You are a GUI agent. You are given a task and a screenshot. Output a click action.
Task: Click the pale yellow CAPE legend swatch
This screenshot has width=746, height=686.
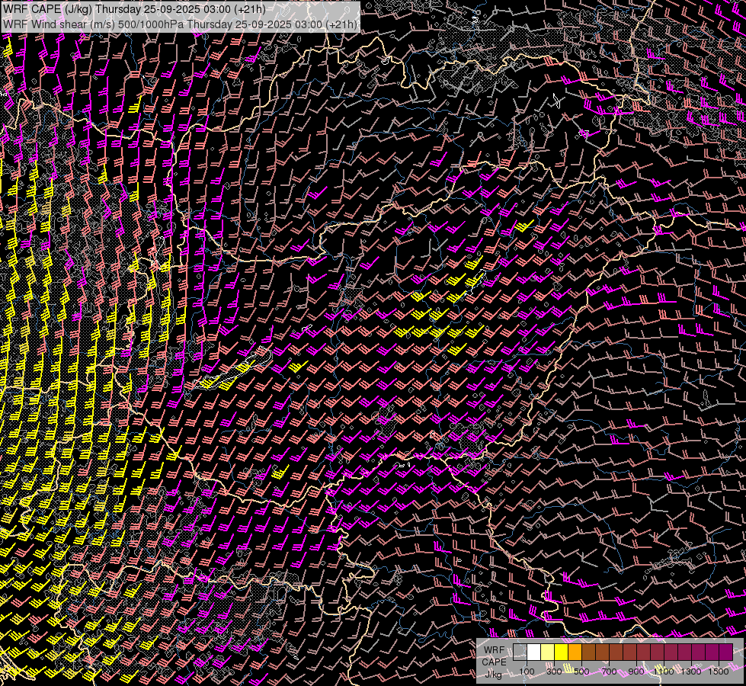(x=547, y=652)
